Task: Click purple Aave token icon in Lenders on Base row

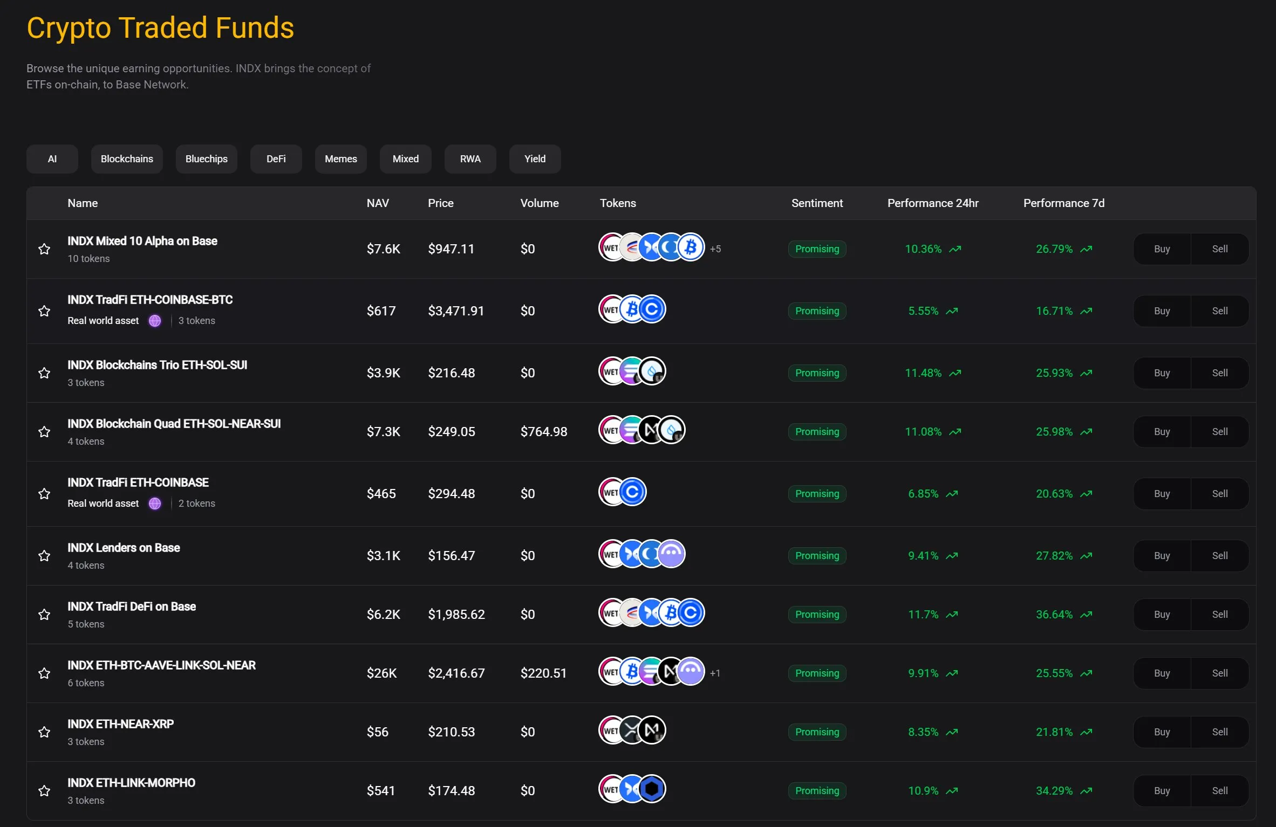Action: click(672, 554)
